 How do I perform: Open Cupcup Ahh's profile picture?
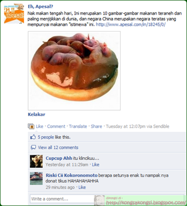(x=36, y=161)
